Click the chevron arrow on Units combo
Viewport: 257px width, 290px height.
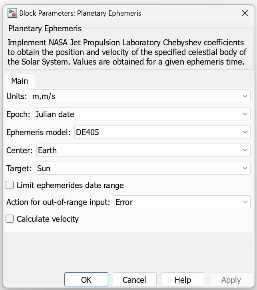(245, 96)
